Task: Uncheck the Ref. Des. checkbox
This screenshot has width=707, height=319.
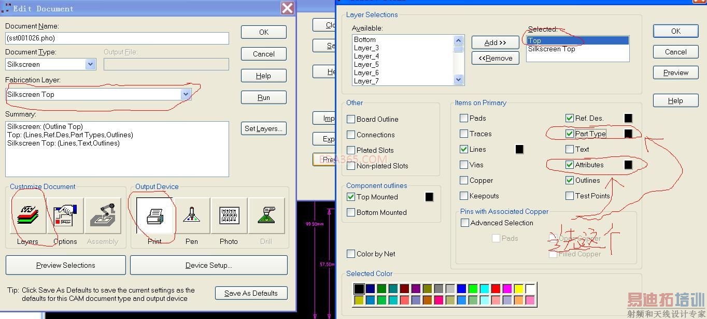Action: click(570, 118)
